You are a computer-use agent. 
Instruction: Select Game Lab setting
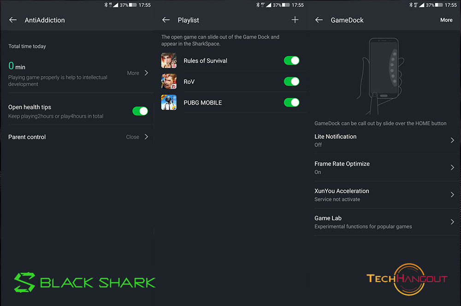point(384,222)
